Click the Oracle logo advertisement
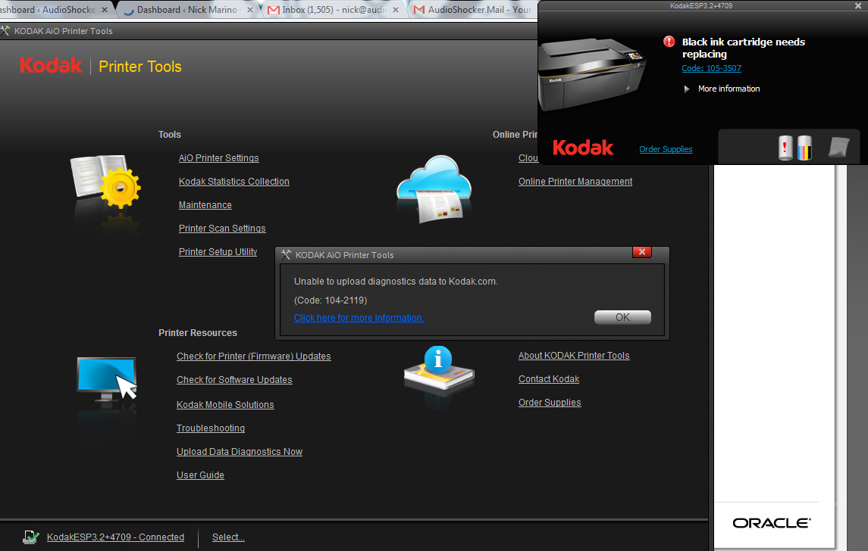The image size is (868, 551). [772, 523]
